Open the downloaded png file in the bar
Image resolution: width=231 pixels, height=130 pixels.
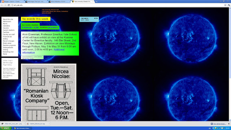12,124
